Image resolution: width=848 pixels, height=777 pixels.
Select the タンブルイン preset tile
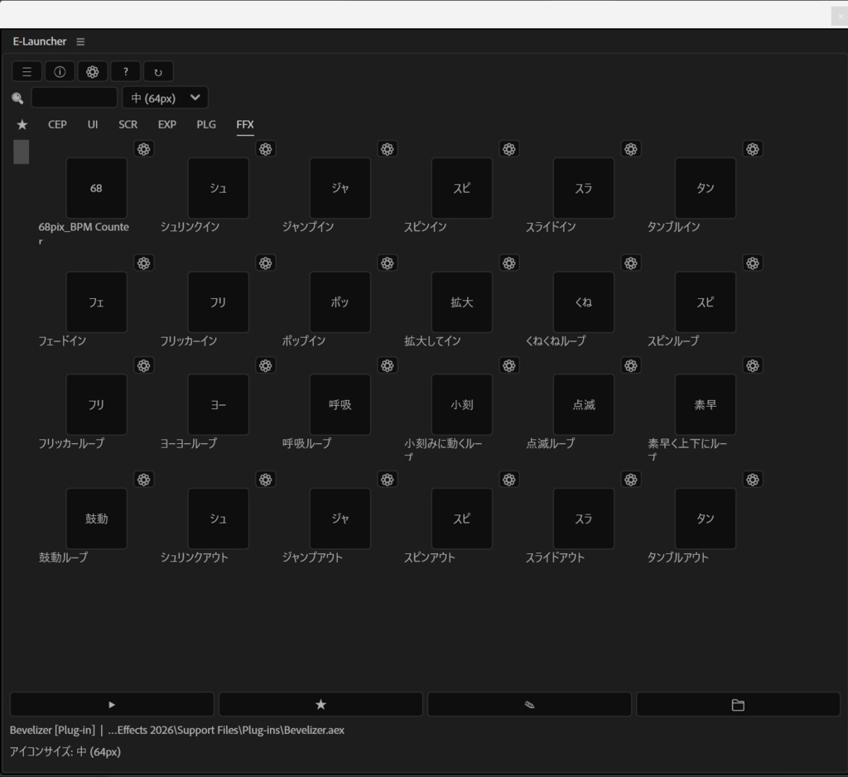click(706, 188)
